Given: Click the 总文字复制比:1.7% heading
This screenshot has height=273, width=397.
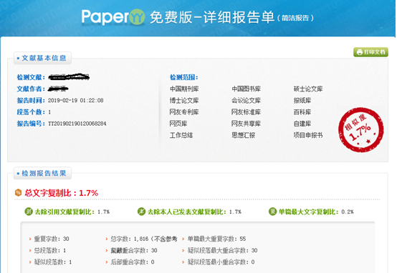Looking at the screenshot, I should [x=62, y=193].
